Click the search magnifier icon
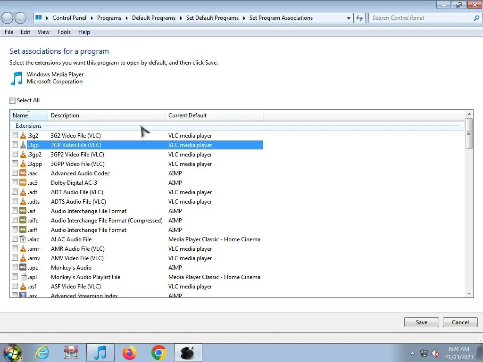 476,18
